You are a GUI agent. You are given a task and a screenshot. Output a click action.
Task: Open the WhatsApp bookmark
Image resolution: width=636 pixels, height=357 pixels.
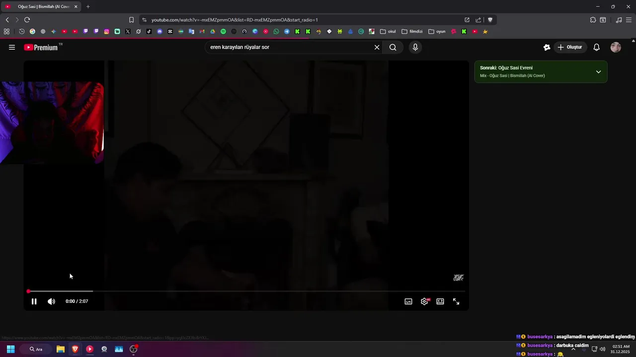tap(276, 31)
